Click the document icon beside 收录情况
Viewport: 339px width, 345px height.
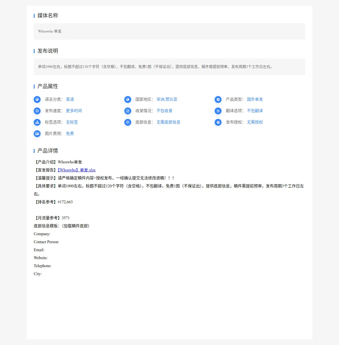[128, 111]
